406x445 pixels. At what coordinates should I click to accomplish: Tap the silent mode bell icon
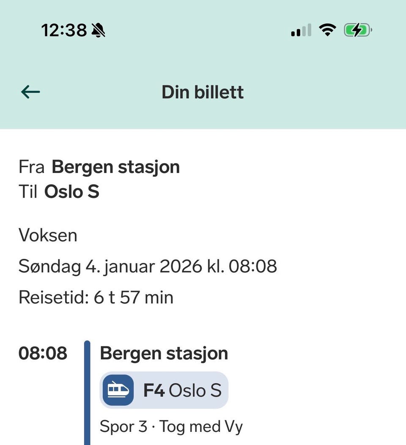[x=99, y=31]
